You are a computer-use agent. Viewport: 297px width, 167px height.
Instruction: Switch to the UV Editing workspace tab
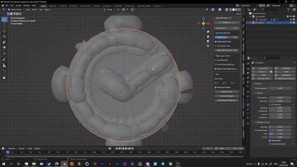pos(73,6)
